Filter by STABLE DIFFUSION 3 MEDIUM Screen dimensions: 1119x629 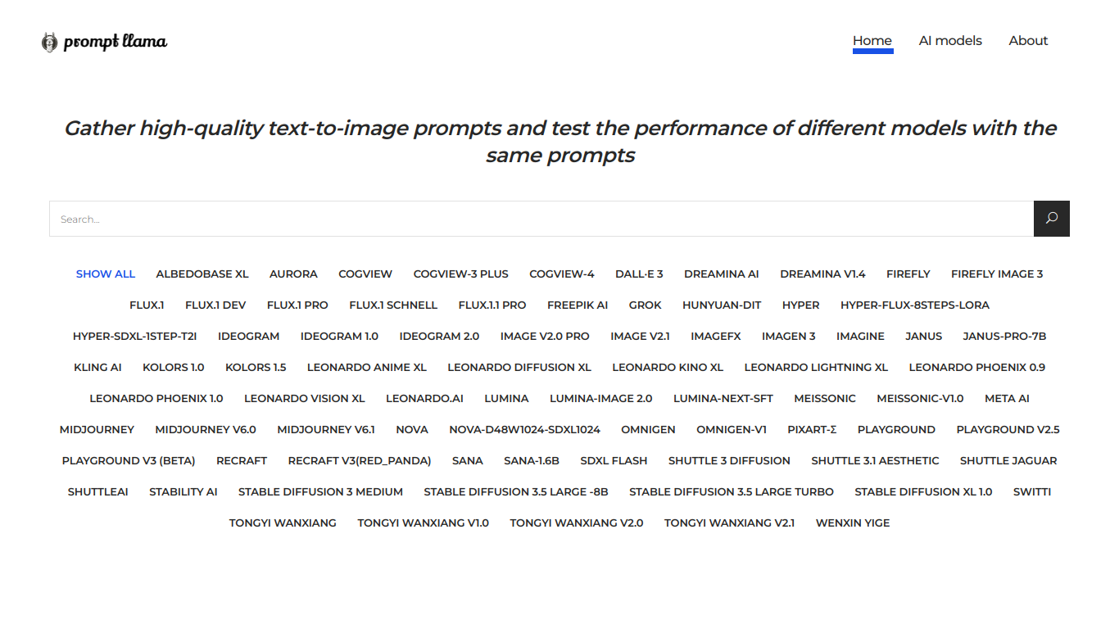point(320,492)
